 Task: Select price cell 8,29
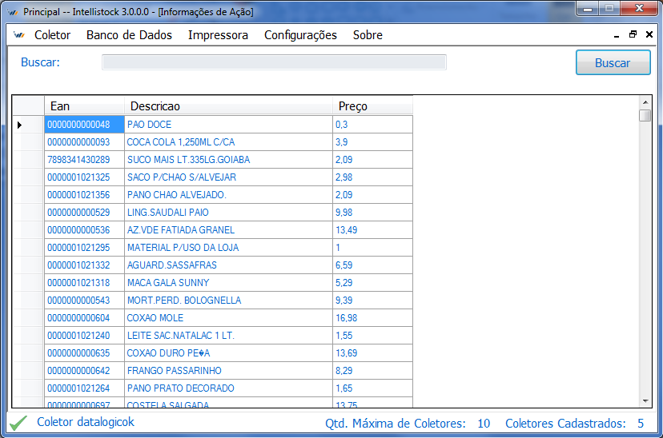click(372, 371)
